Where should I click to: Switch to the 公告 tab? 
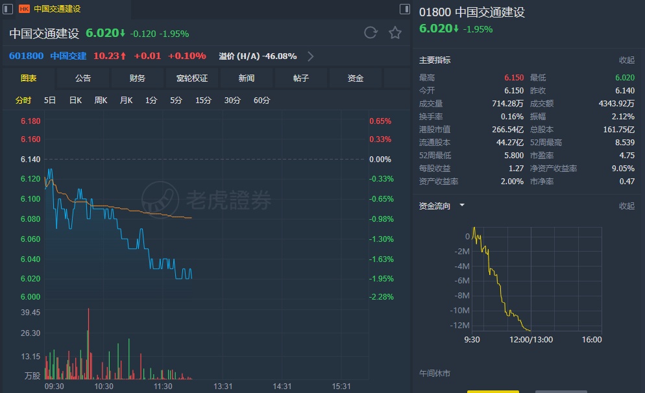tap(83, 78)
